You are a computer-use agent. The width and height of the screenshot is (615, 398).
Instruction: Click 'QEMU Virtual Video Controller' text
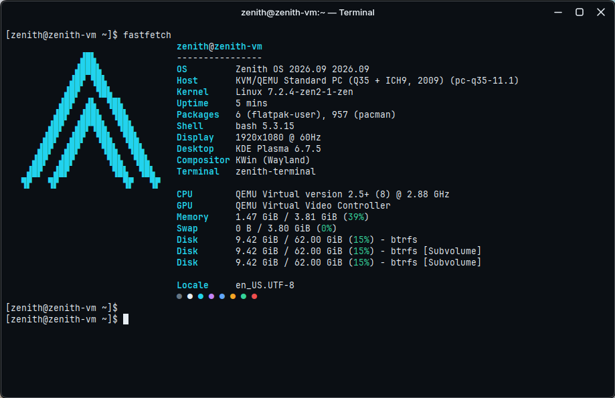(313, 205)
